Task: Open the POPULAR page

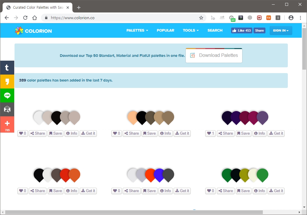Action: click(165, 30)
